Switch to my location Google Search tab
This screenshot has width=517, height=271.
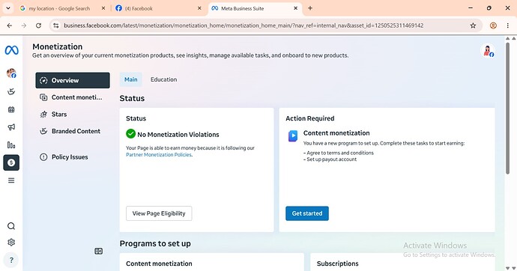tap(59, 8)
